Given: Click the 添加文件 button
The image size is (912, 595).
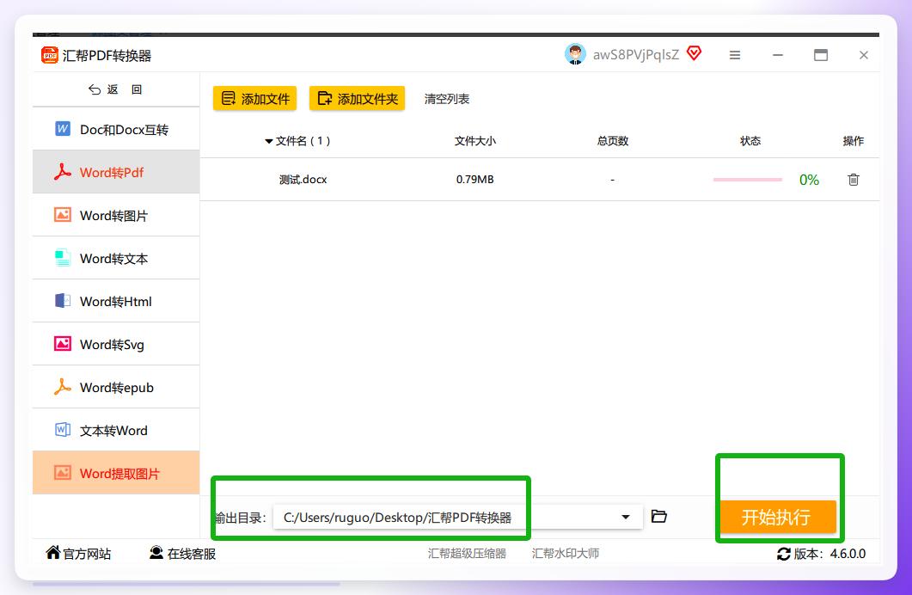Looking at the screenshot, I should [x=254, y=99].
